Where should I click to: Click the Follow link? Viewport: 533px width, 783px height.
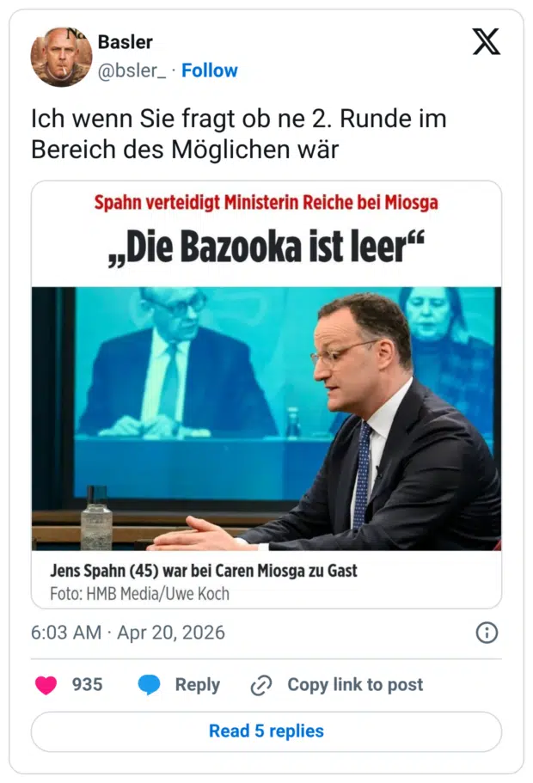pos(211,70)
